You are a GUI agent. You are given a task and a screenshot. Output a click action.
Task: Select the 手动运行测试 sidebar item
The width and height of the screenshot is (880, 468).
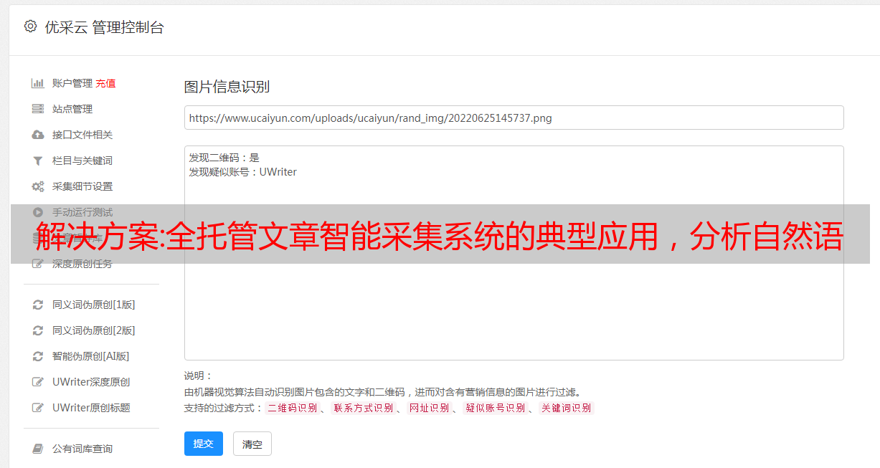click(82, 212)
